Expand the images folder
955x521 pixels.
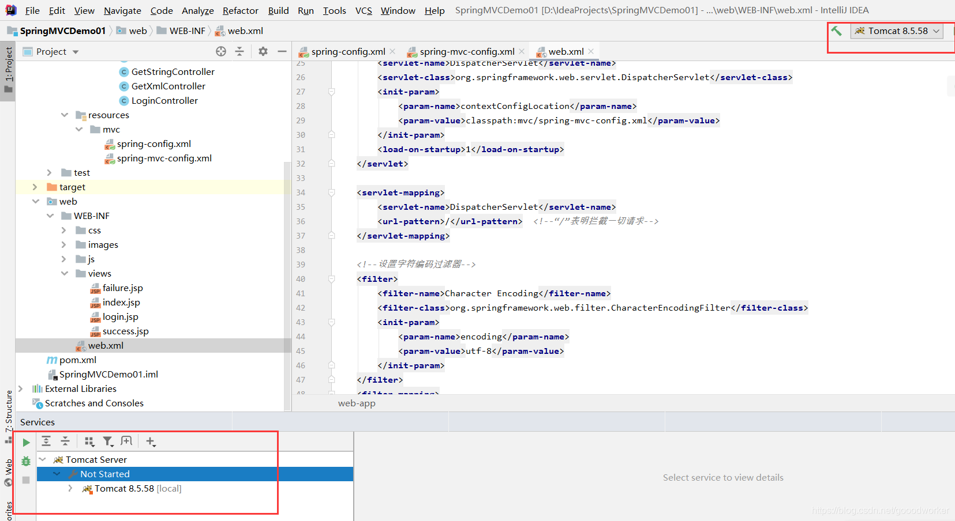pyautogui.click(x=64, y=244)
